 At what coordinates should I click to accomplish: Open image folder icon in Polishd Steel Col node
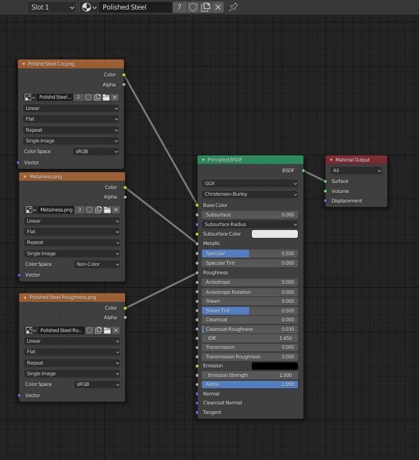[x=106, y=97]
